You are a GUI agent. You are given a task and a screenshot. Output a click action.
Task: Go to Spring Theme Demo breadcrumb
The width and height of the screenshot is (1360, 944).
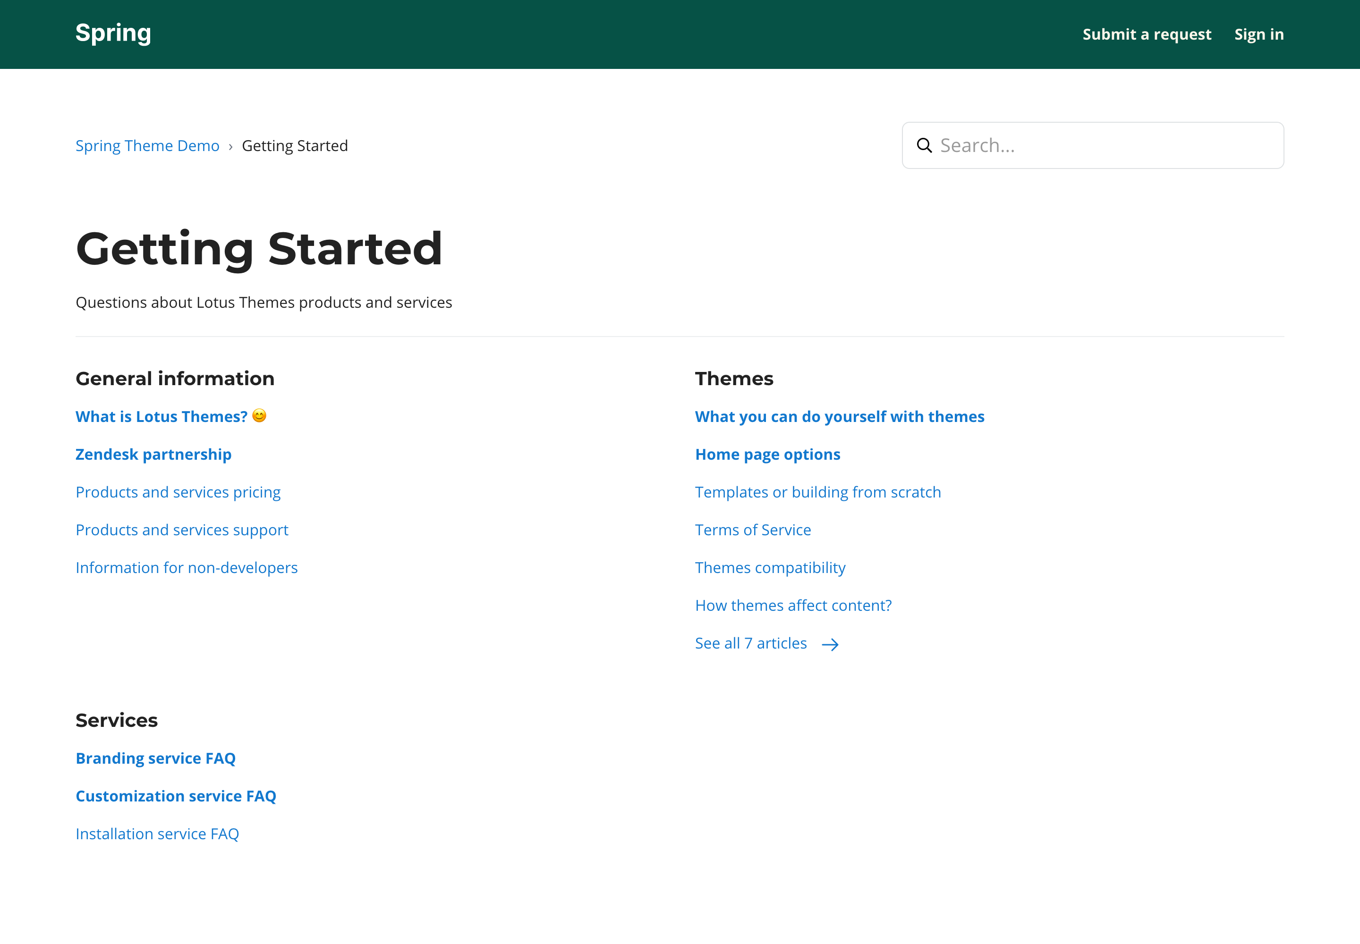click(147, 145)
